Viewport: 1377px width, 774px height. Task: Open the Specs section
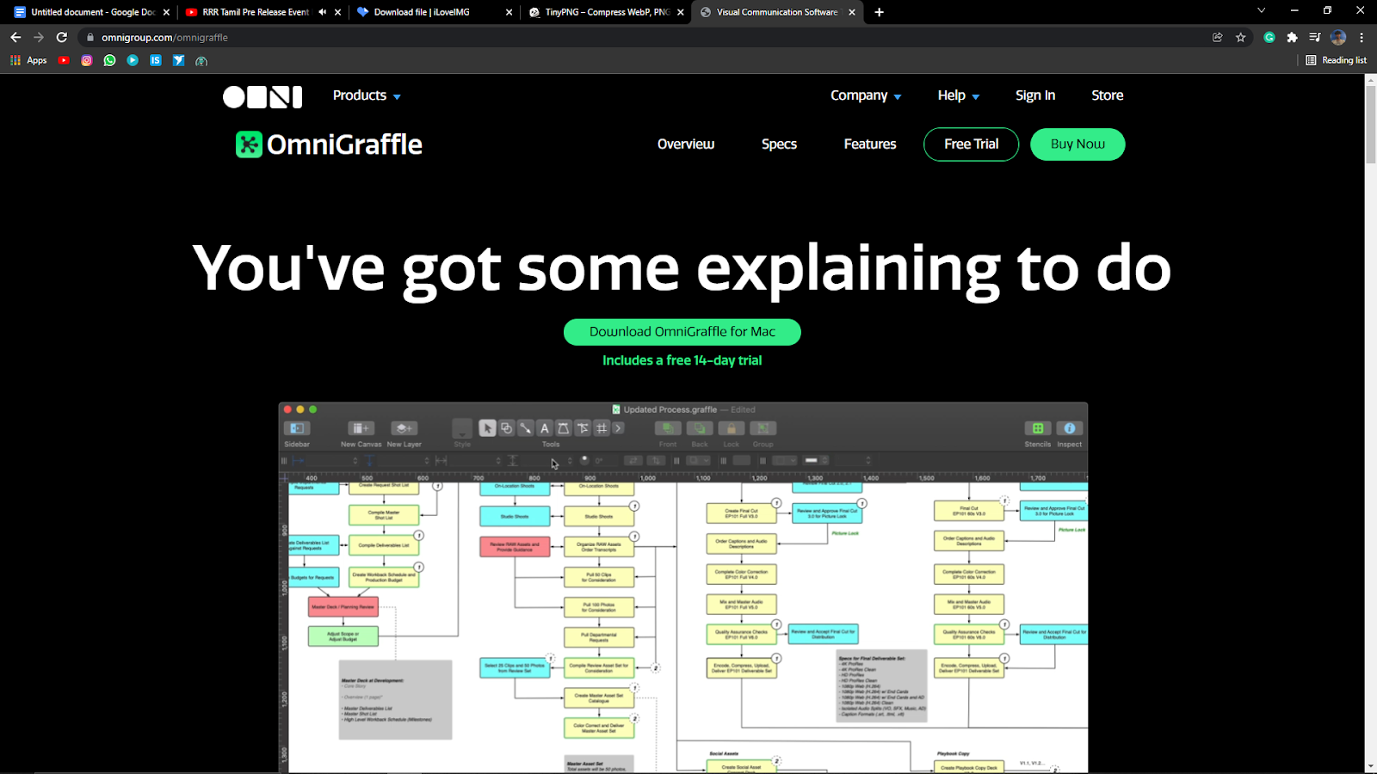tap(779, 144)
